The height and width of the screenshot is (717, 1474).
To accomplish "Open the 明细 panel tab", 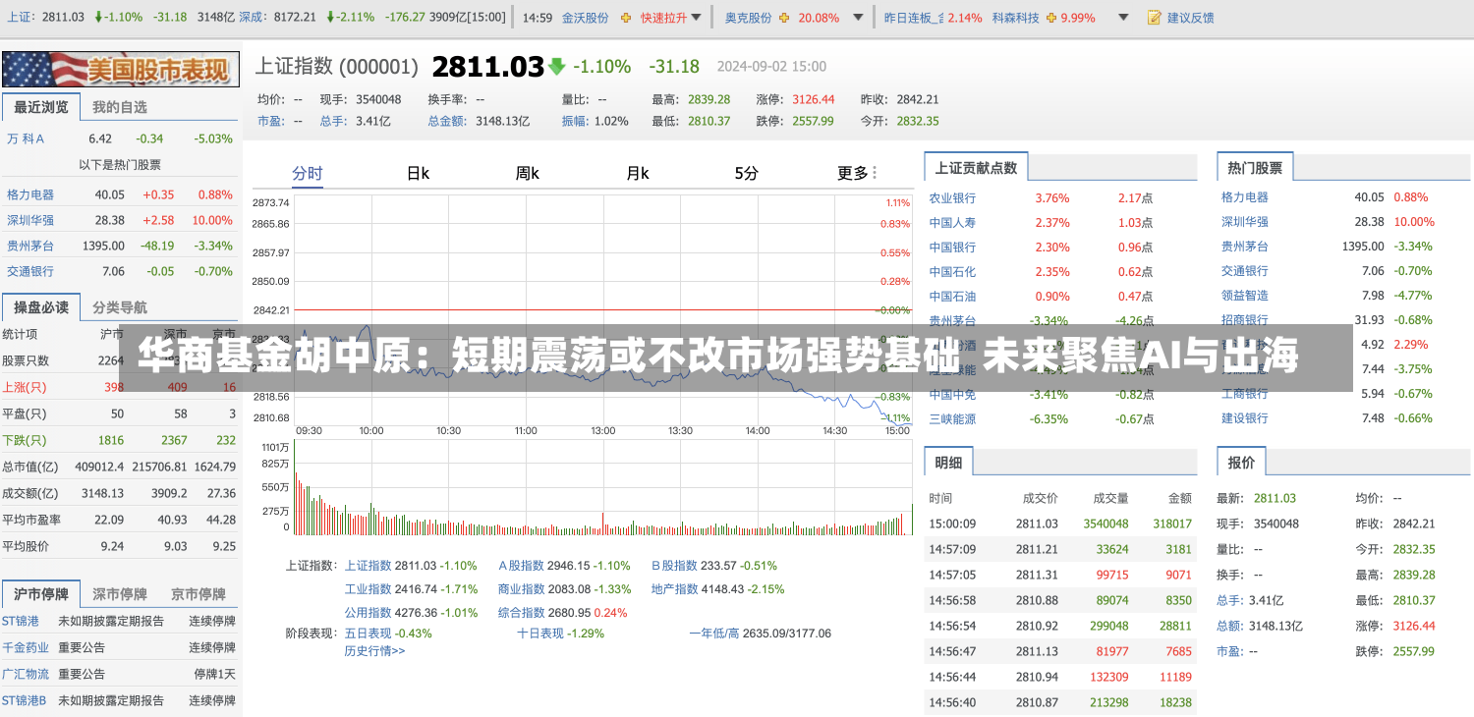I will point(948,462).
